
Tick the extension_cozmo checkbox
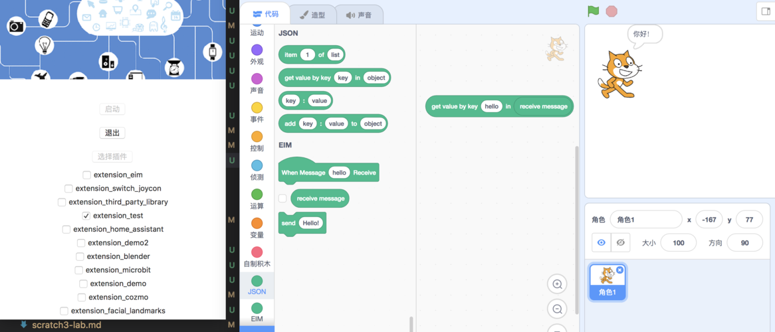point(82,297)
